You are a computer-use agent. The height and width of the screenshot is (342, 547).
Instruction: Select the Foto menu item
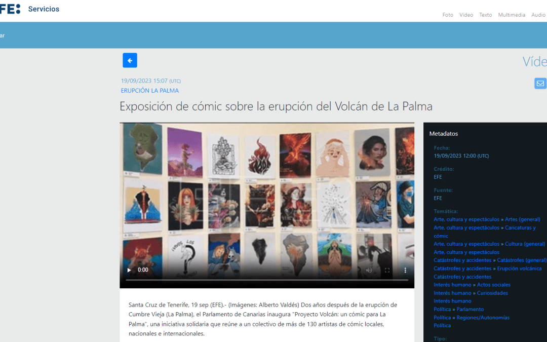pos(448,15)
